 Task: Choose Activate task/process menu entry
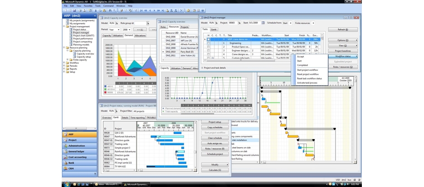307,83
